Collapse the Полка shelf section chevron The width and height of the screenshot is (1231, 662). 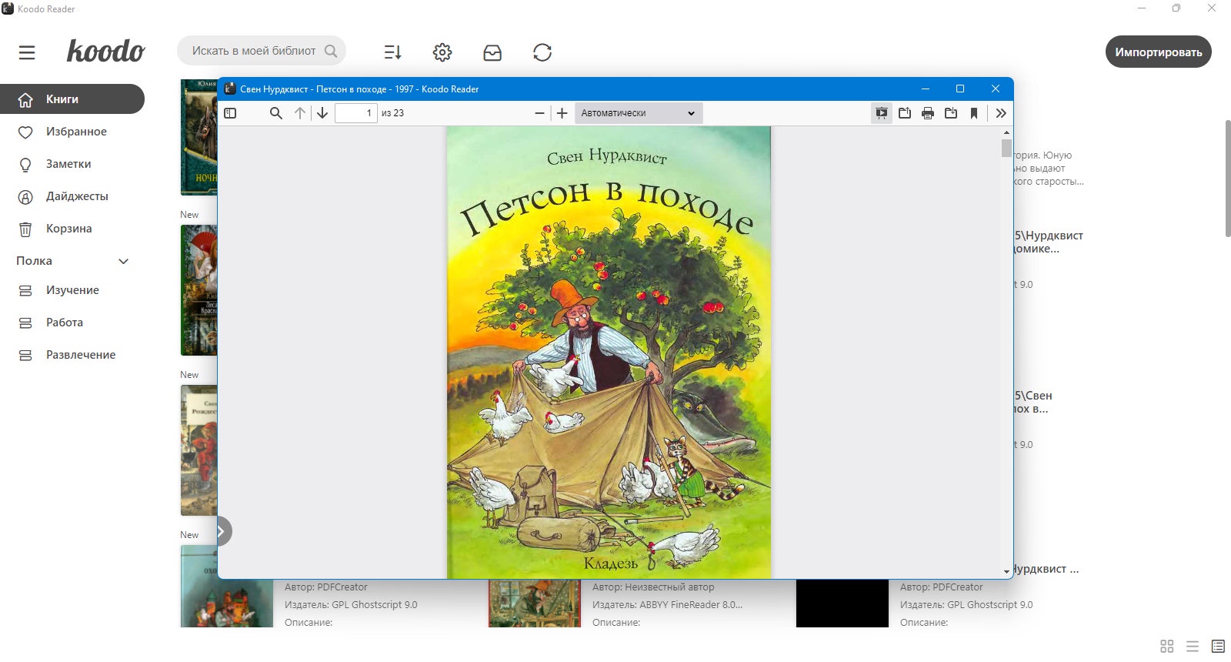tap(124, 261)
